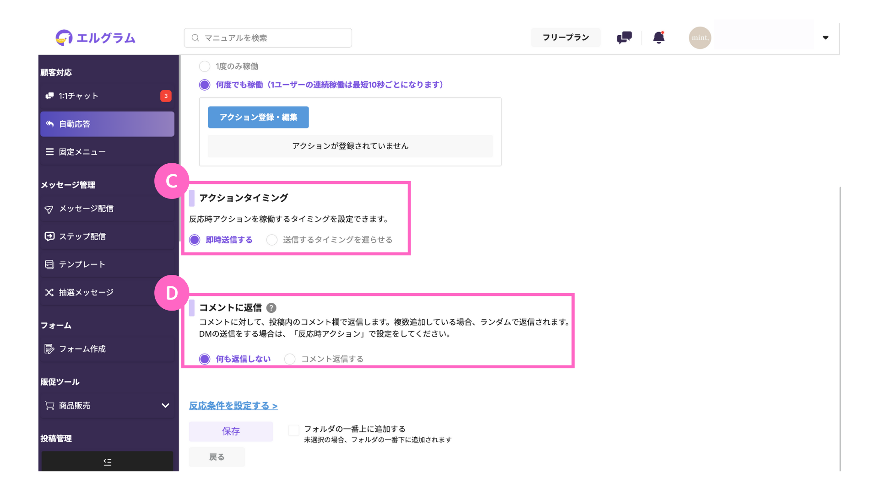Expand the 商品販売 chevron
The image size is (879, 494).
165,406
